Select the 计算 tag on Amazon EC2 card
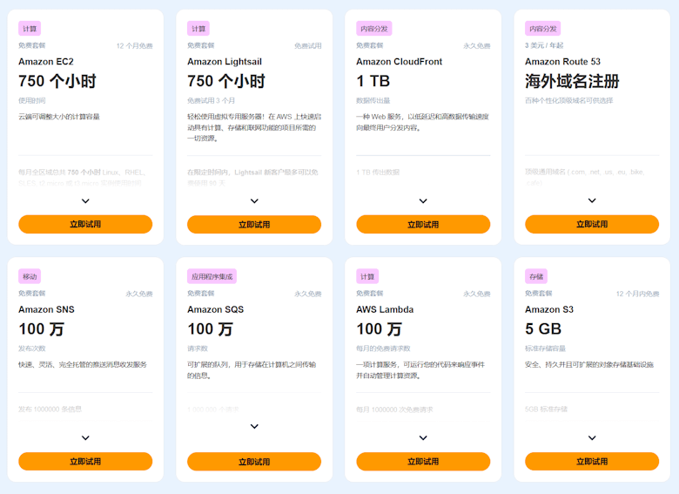The height and width of the screenshot is (494, 679). point(30,29)
